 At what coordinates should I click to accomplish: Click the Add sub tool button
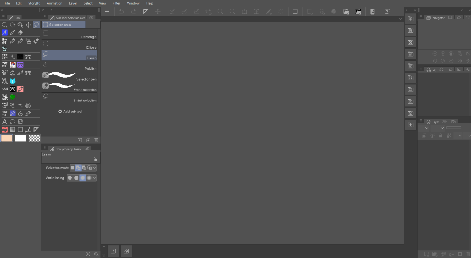tap(70, 111)
